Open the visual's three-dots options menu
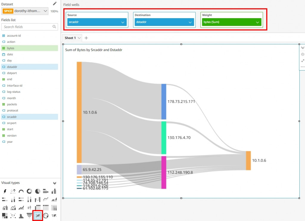This screenshot has width=305, height=221. 303,67
